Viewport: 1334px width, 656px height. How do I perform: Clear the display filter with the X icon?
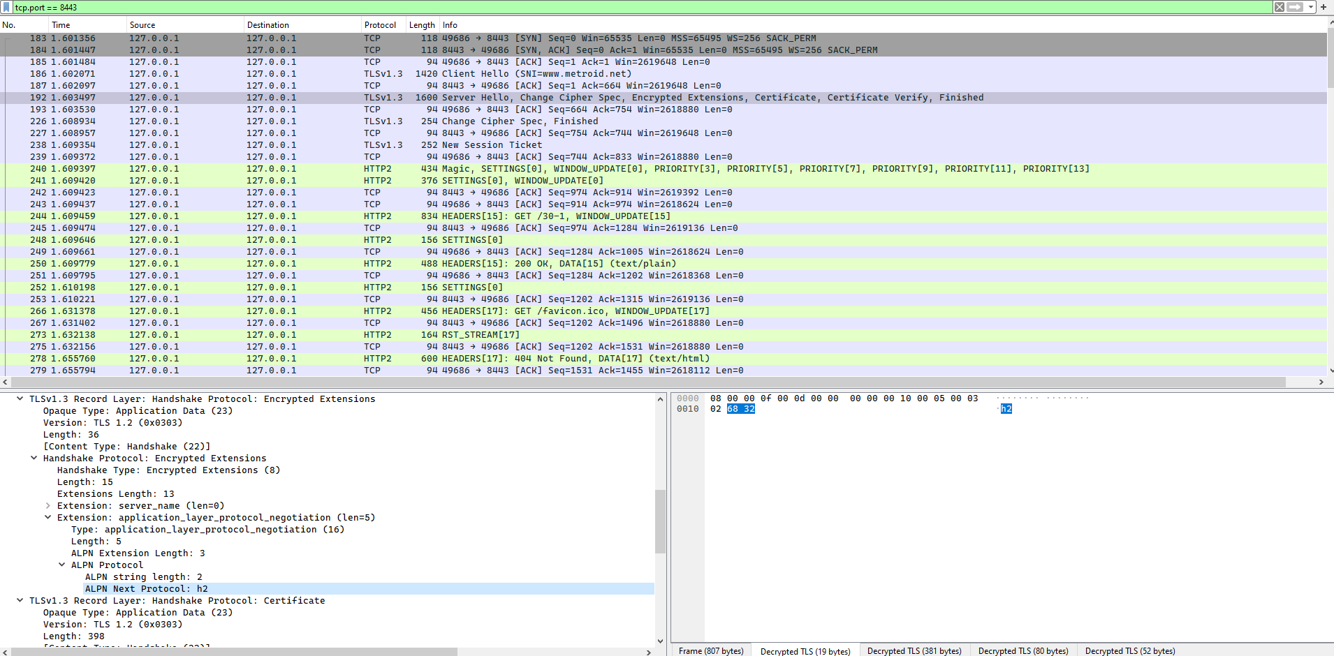(1280, 7)
